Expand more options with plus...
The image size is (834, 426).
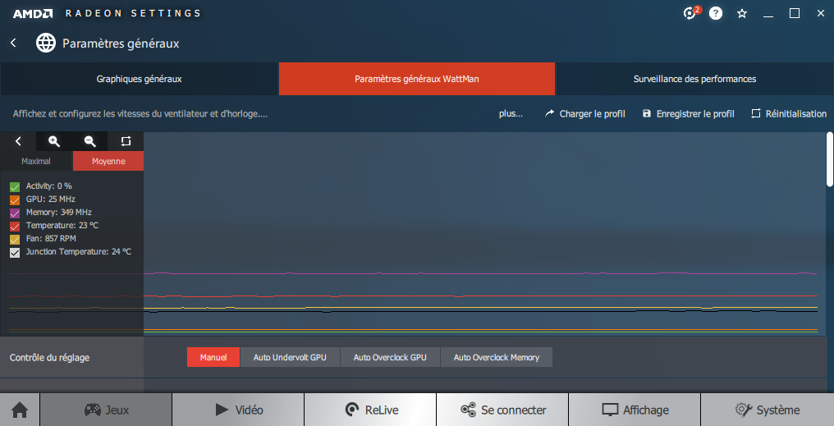(511, 114)
